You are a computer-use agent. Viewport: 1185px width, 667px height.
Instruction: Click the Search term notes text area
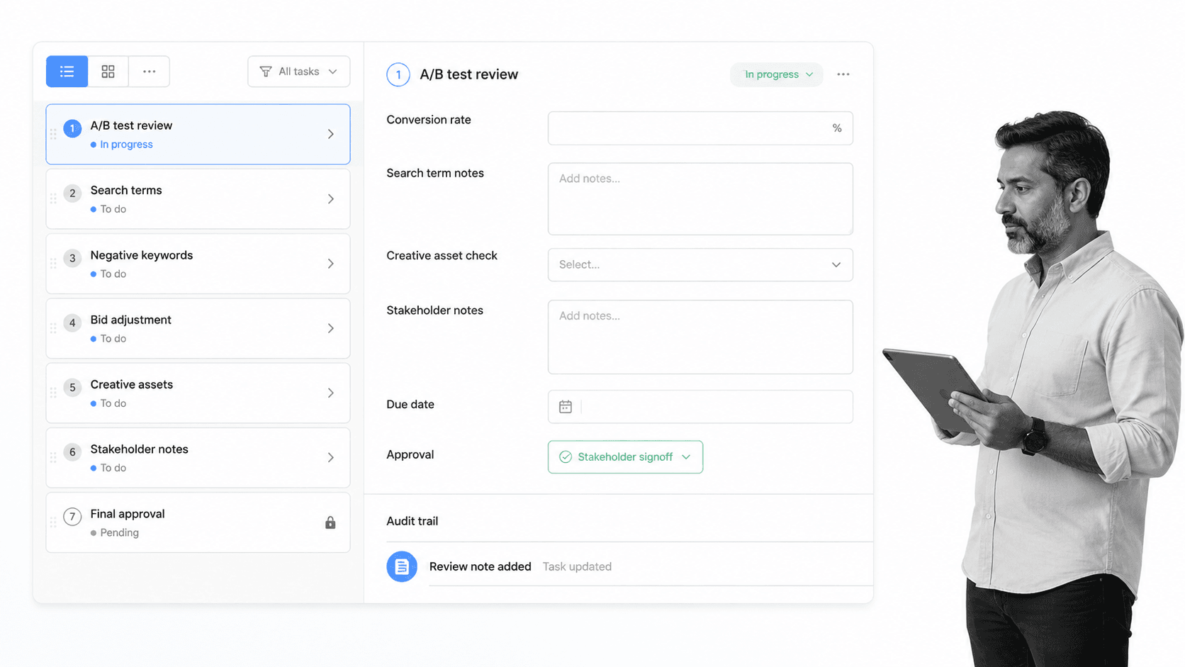[x=700, y=199]
